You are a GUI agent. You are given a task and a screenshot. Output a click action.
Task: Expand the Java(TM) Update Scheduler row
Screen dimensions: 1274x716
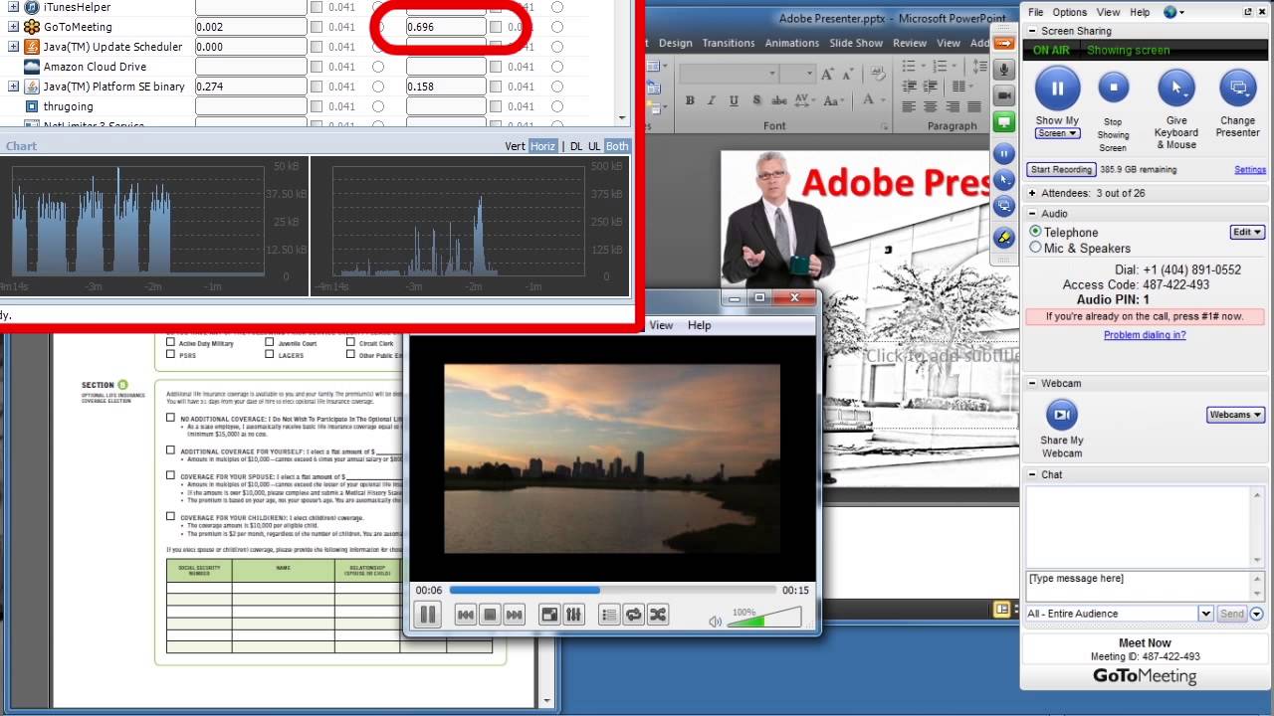coord(13,47)
